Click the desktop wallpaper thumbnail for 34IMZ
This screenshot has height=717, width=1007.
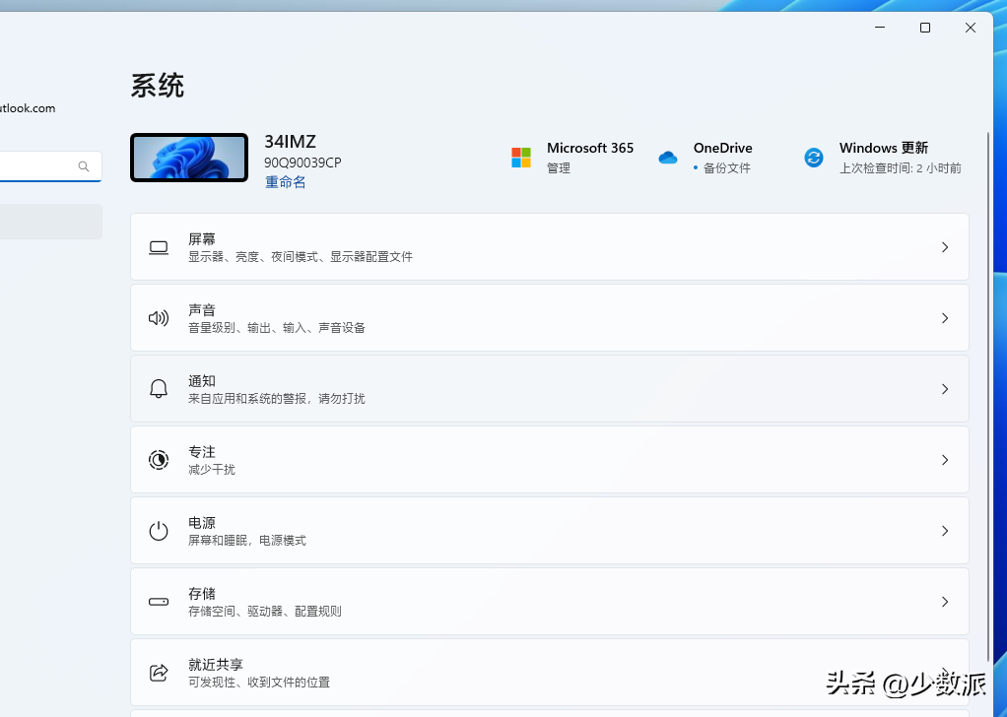[x=189, y=158]
